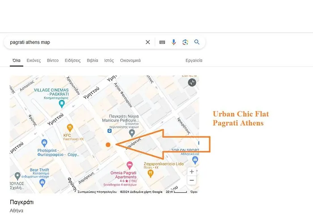The image size is (313, 223).
Task: Select the TOP ON SPORT shopping pin
Action: click(x=195, y=160)
